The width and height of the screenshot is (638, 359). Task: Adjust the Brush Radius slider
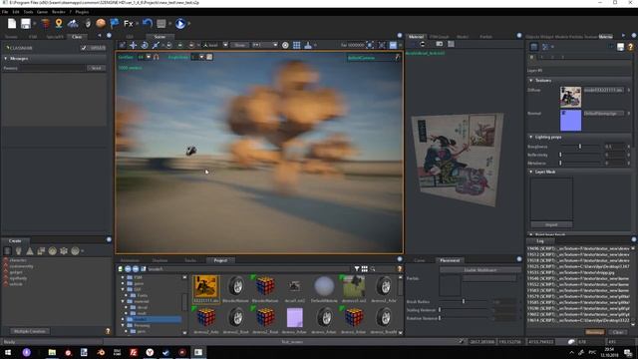[464, 301]
